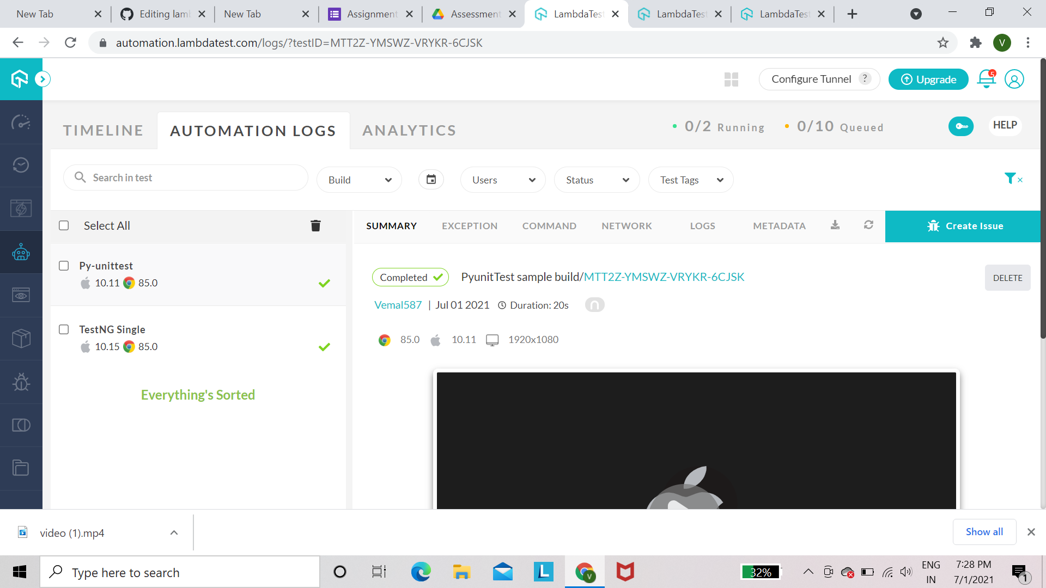Click the refresh icon next to Metadata
Screen dimensions: 1046x588
click(868, 225)
